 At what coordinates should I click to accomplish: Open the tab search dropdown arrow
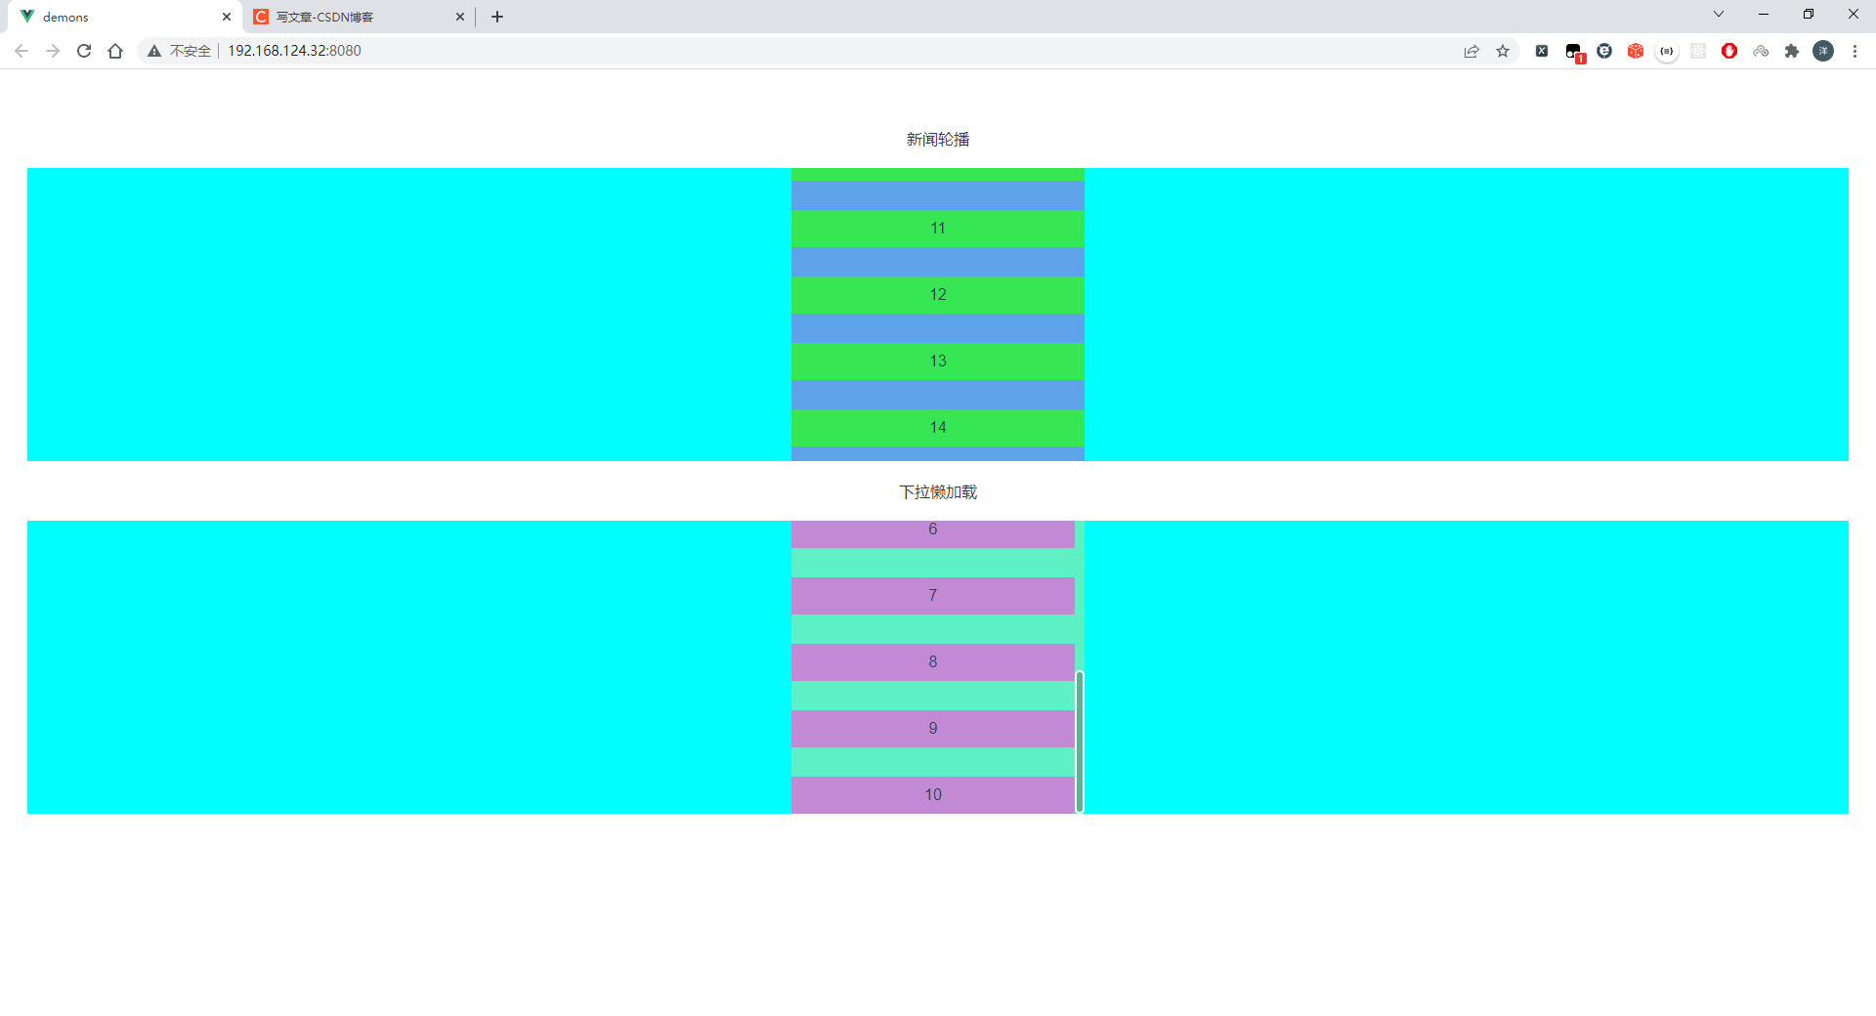click(x=1719, y=14)
